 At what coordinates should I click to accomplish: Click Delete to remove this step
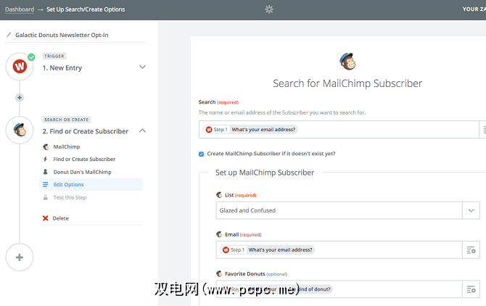60,218
